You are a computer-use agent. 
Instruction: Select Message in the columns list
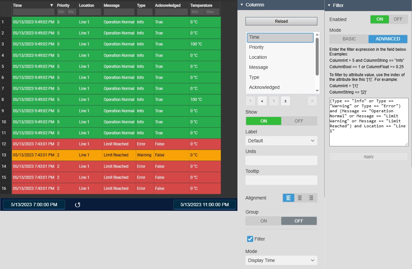(280, 67)
